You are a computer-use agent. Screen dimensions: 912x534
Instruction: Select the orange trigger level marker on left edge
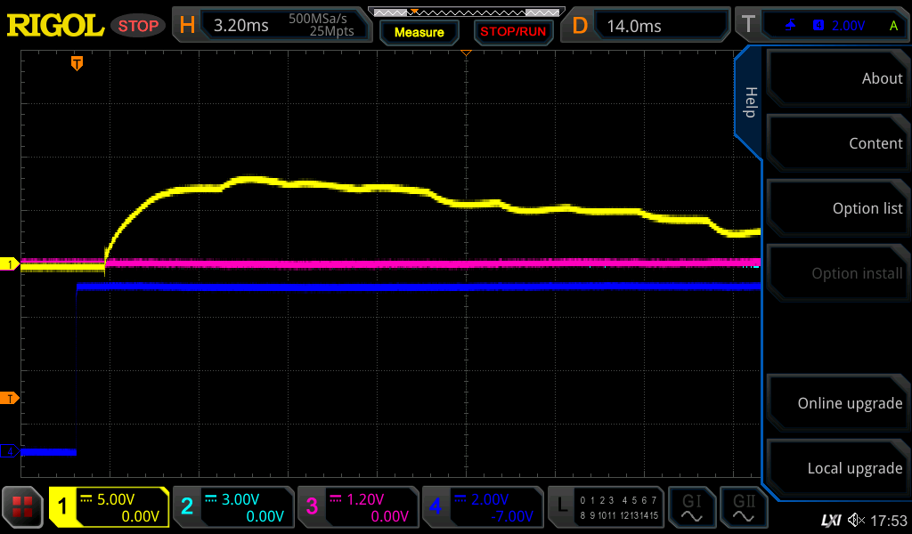(x=10, y=398)
